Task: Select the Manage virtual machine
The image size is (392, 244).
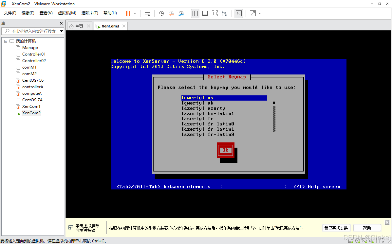Action: pos(30,48)
